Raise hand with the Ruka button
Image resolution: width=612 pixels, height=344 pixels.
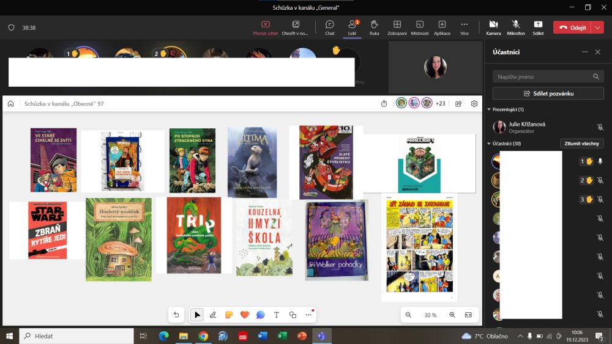(375, 27)
